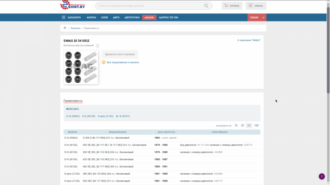The height and width of the screenshot is (185, 330).
Task: Show 20 rows per page
Action: (x=242, y=125)
